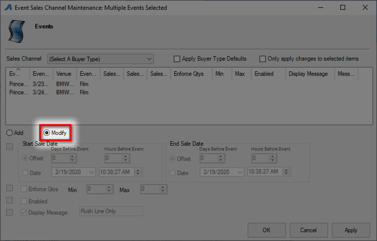Open the Sales Channel buyer type dropdown
377x241 pixels.
click(x=100, y=59)
